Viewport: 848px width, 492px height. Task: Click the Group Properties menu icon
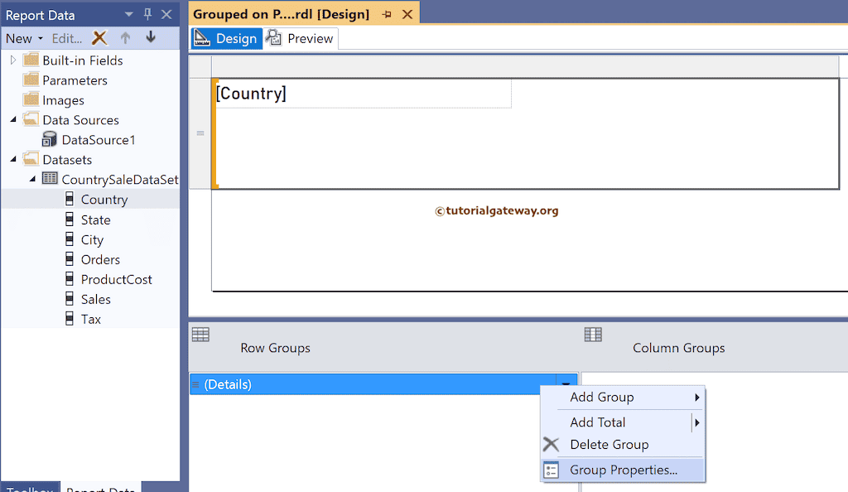(x=551, y=470)
